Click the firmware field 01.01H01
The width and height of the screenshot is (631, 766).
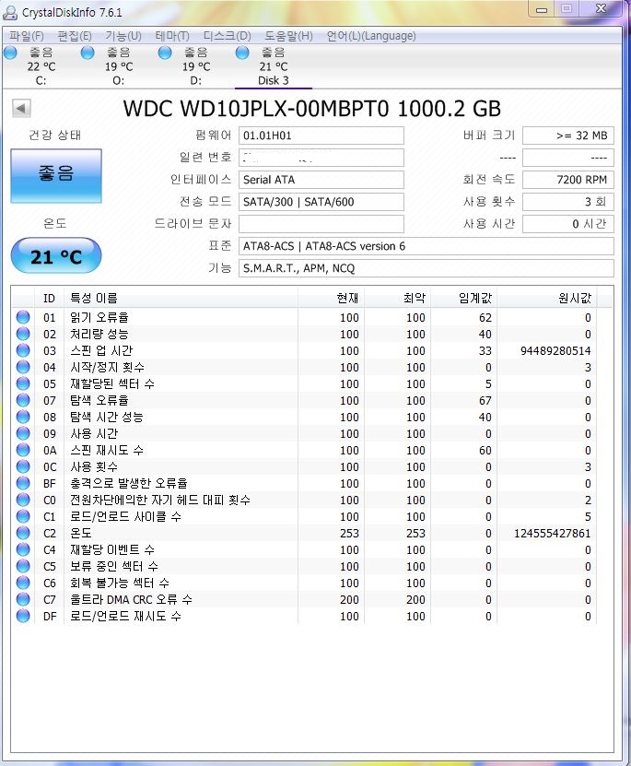click(321, 136)
